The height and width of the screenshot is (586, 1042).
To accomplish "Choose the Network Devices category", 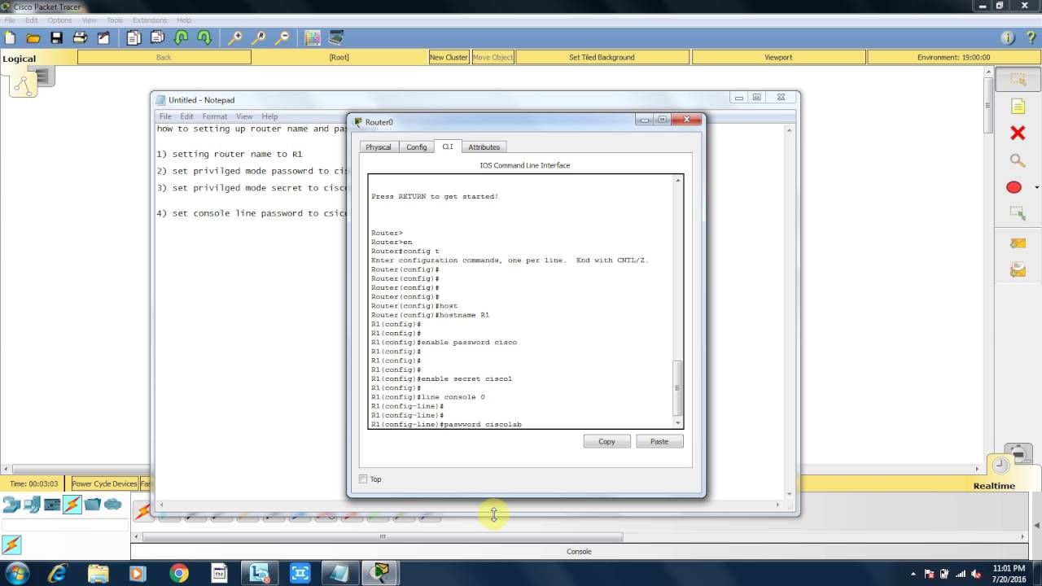I will point(11,505).
